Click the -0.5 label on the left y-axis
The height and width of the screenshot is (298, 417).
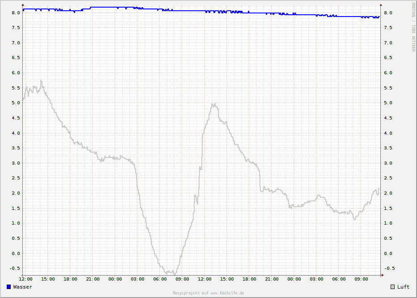point(15,268)
